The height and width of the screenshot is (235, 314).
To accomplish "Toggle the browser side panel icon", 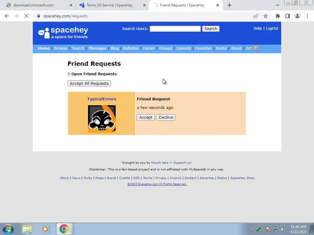I will pyautogui.click(x=288, y=16).
